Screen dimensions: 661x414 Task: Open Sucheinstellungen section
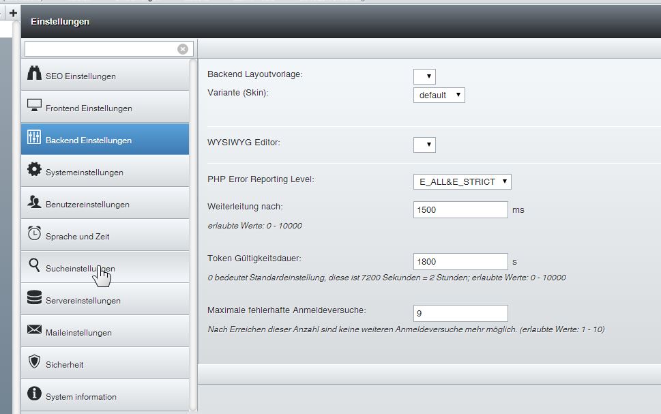(105, 267)
